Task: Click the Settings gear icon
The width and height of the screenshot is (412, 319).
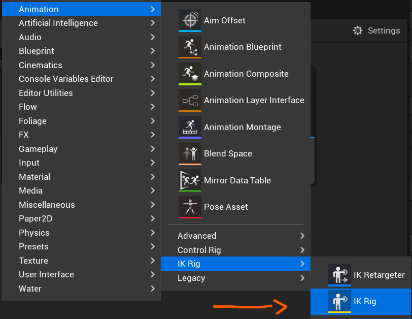Action: tap(358, 30)
